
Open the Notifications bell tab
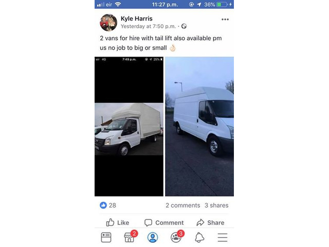[x=199, y=237]
